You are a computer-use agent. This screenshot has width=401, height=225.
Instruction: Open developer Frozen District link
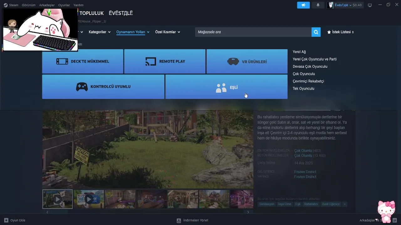tap(305, 172)
